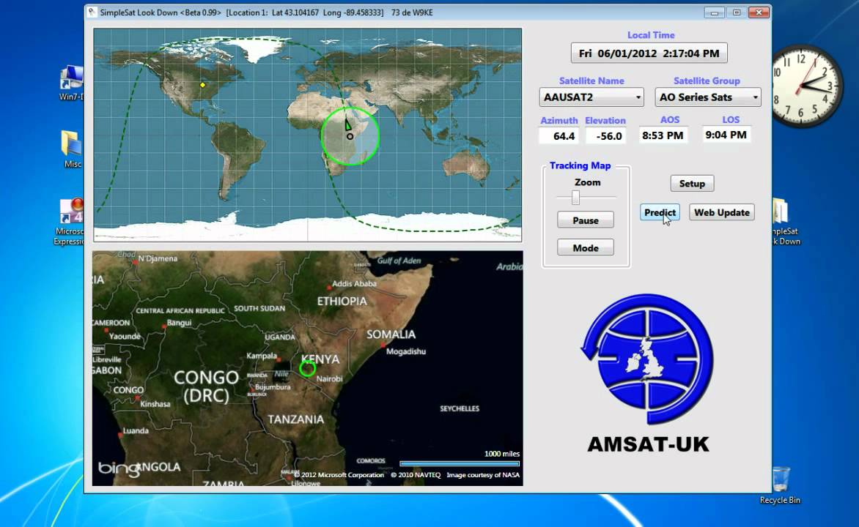Click the CONGO (DRC) label on the map

(x=206, y=386)
